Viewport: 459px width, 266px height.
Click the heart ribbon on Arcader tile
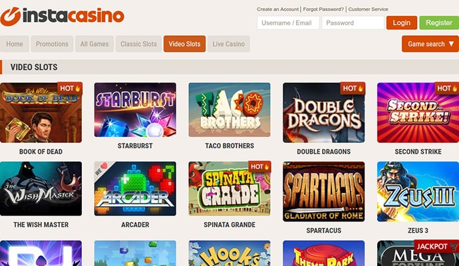point(100,169)
